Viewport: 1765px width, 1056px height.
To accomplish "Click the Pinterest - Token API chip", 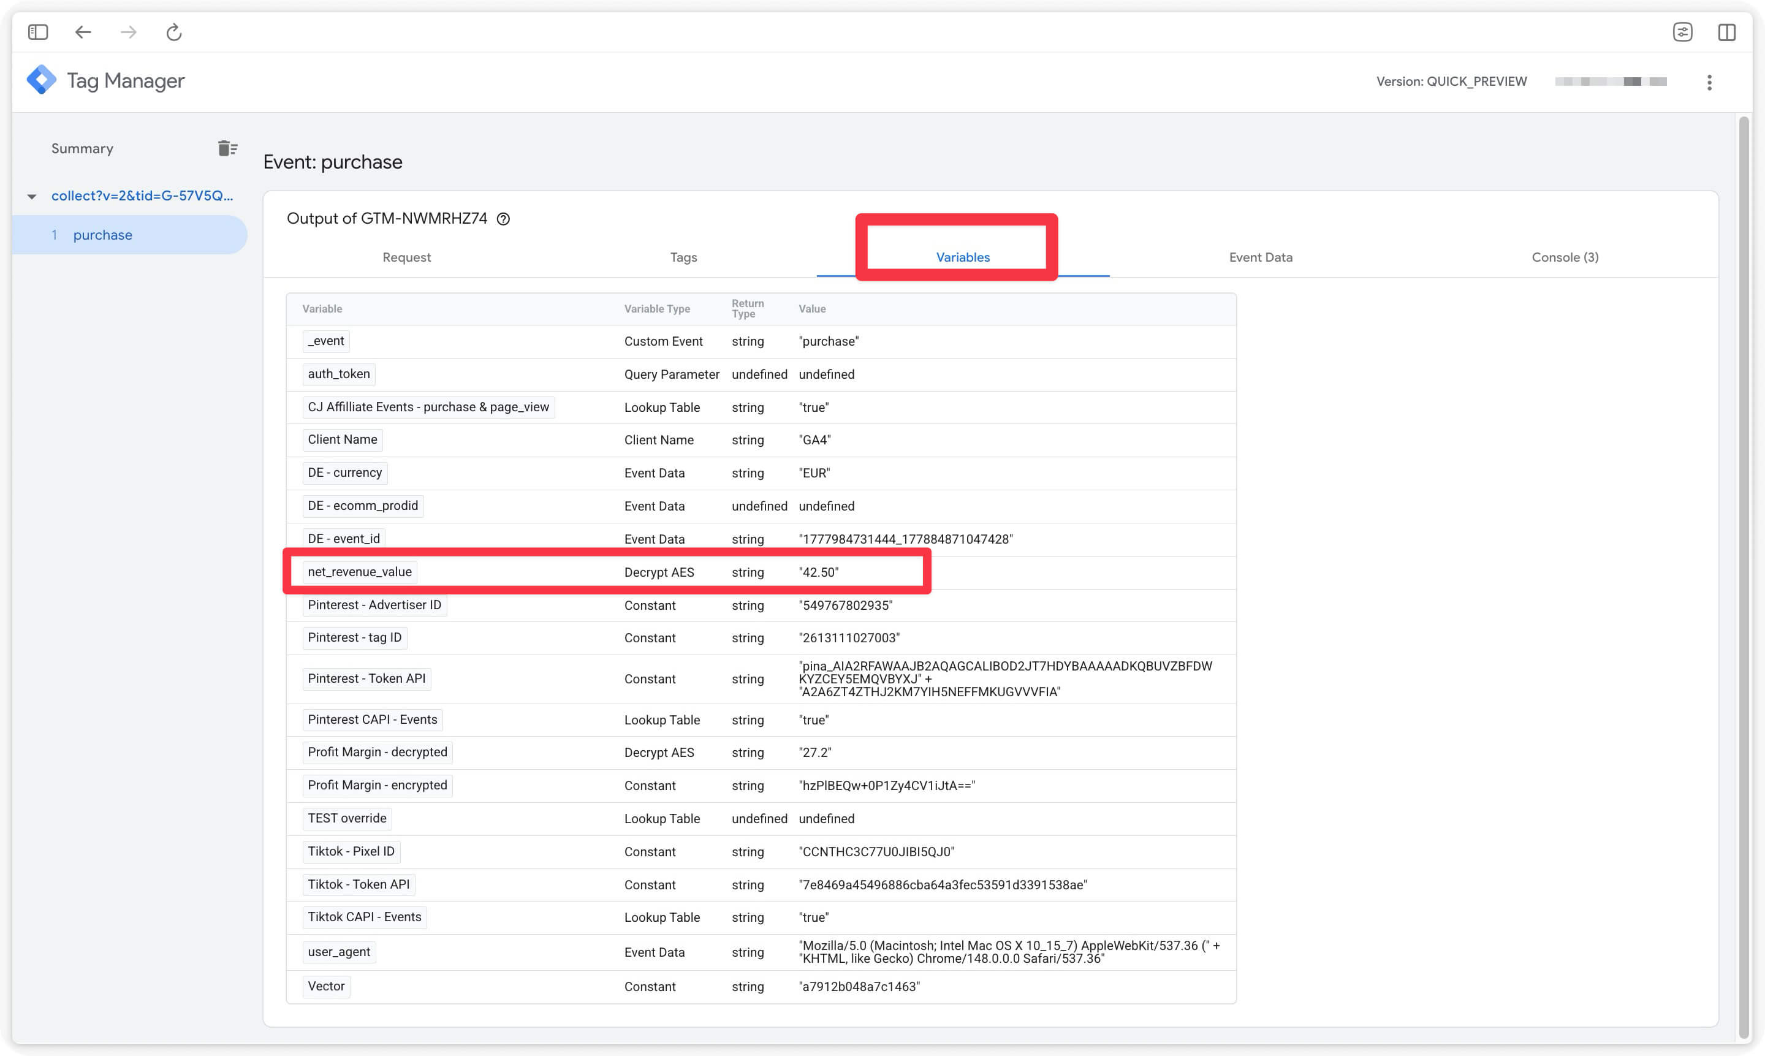I will tap(366, 679).
